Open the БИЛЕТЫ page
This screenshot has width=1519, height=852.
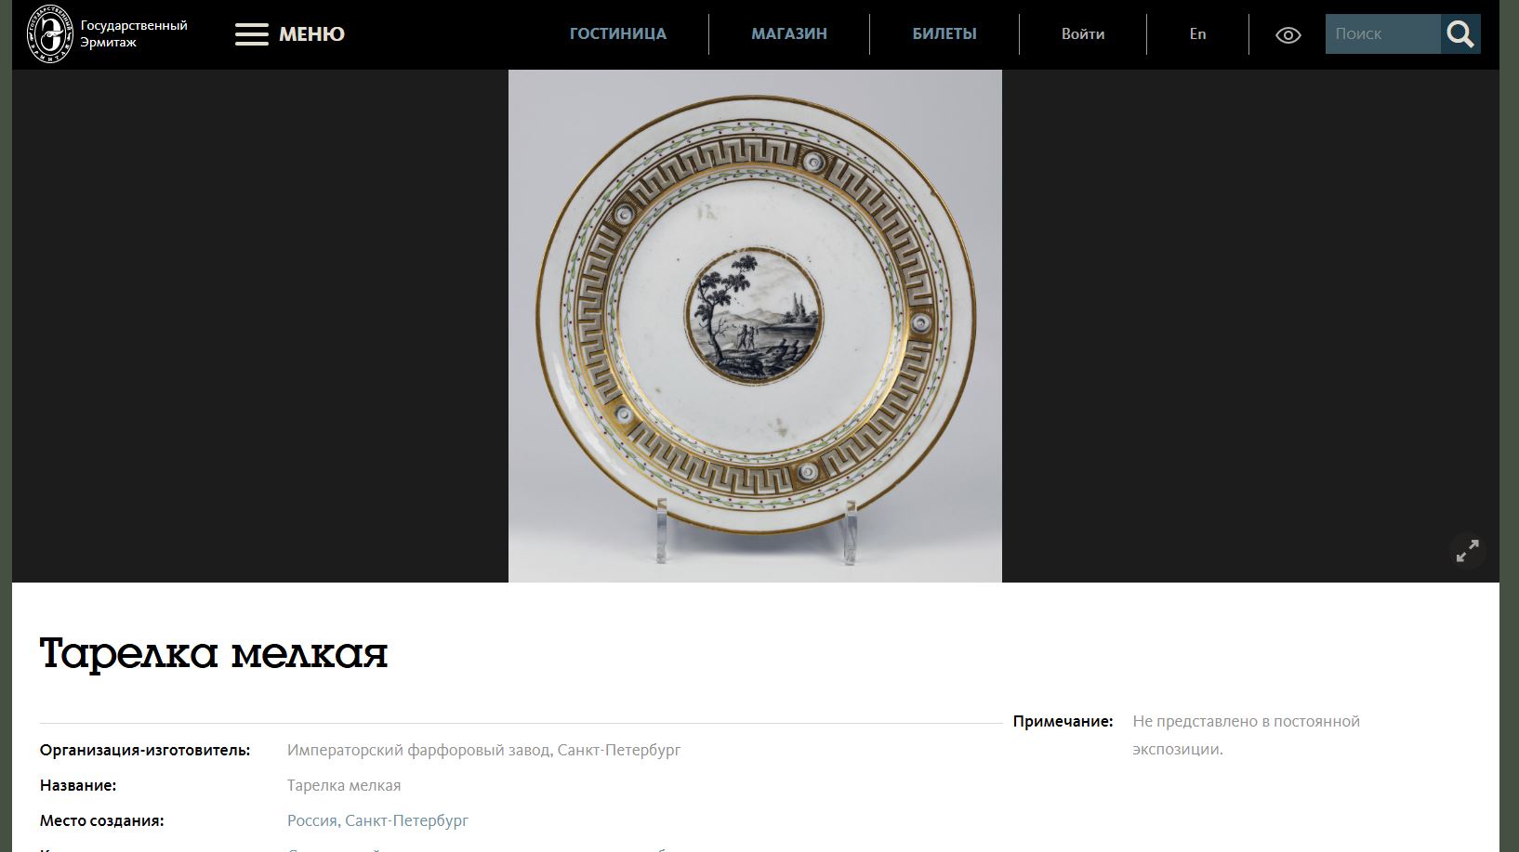(x=944, y=33)
